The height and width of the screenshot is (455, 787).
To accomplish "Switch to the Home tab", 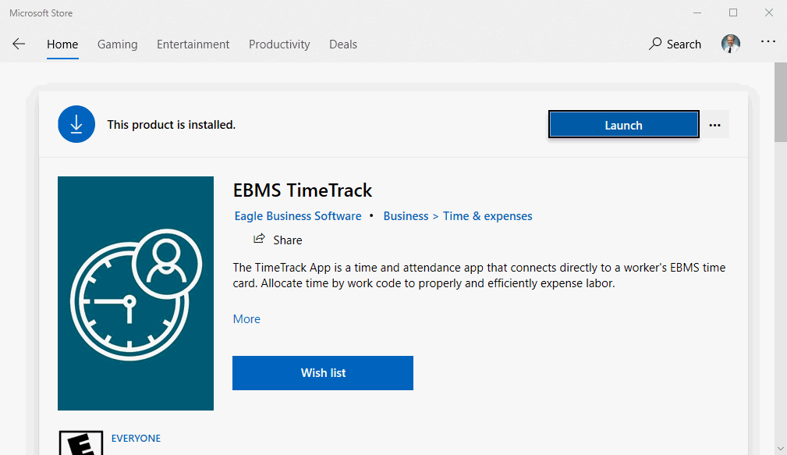I will point(62,44).
